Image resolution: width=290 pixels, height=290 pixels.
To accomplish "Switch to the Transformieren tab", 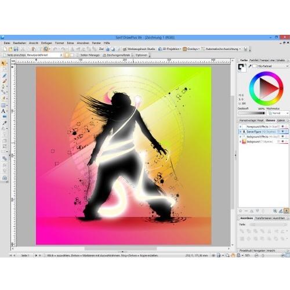I will pos(263,218).
